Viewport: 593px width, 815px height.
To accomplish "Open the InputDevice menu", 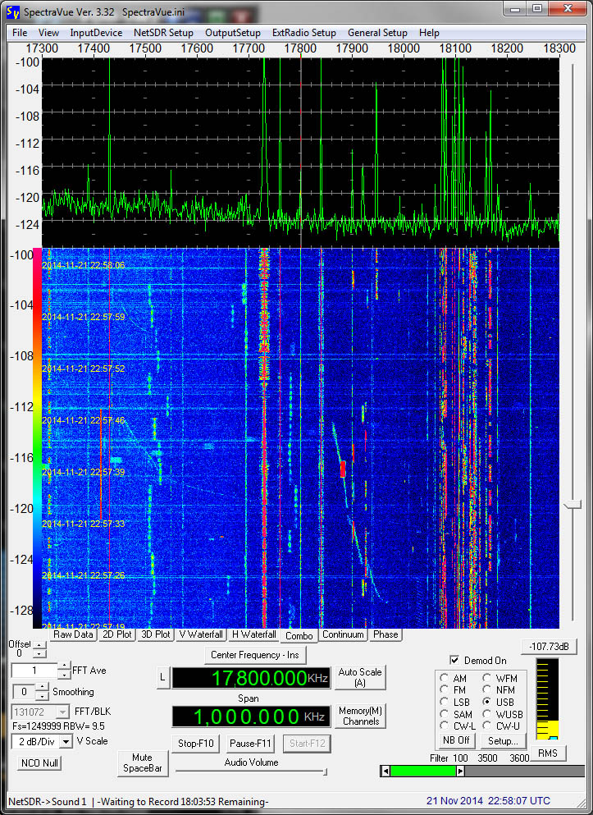I will [96, 33].
